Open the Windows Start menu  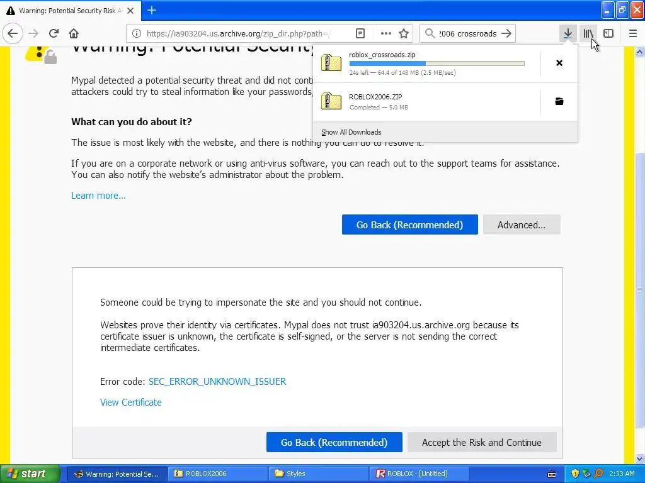30,474
